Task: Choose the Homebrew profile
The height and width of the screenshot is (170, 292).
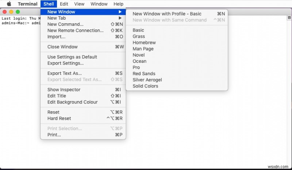Action: tap(144, 42)
